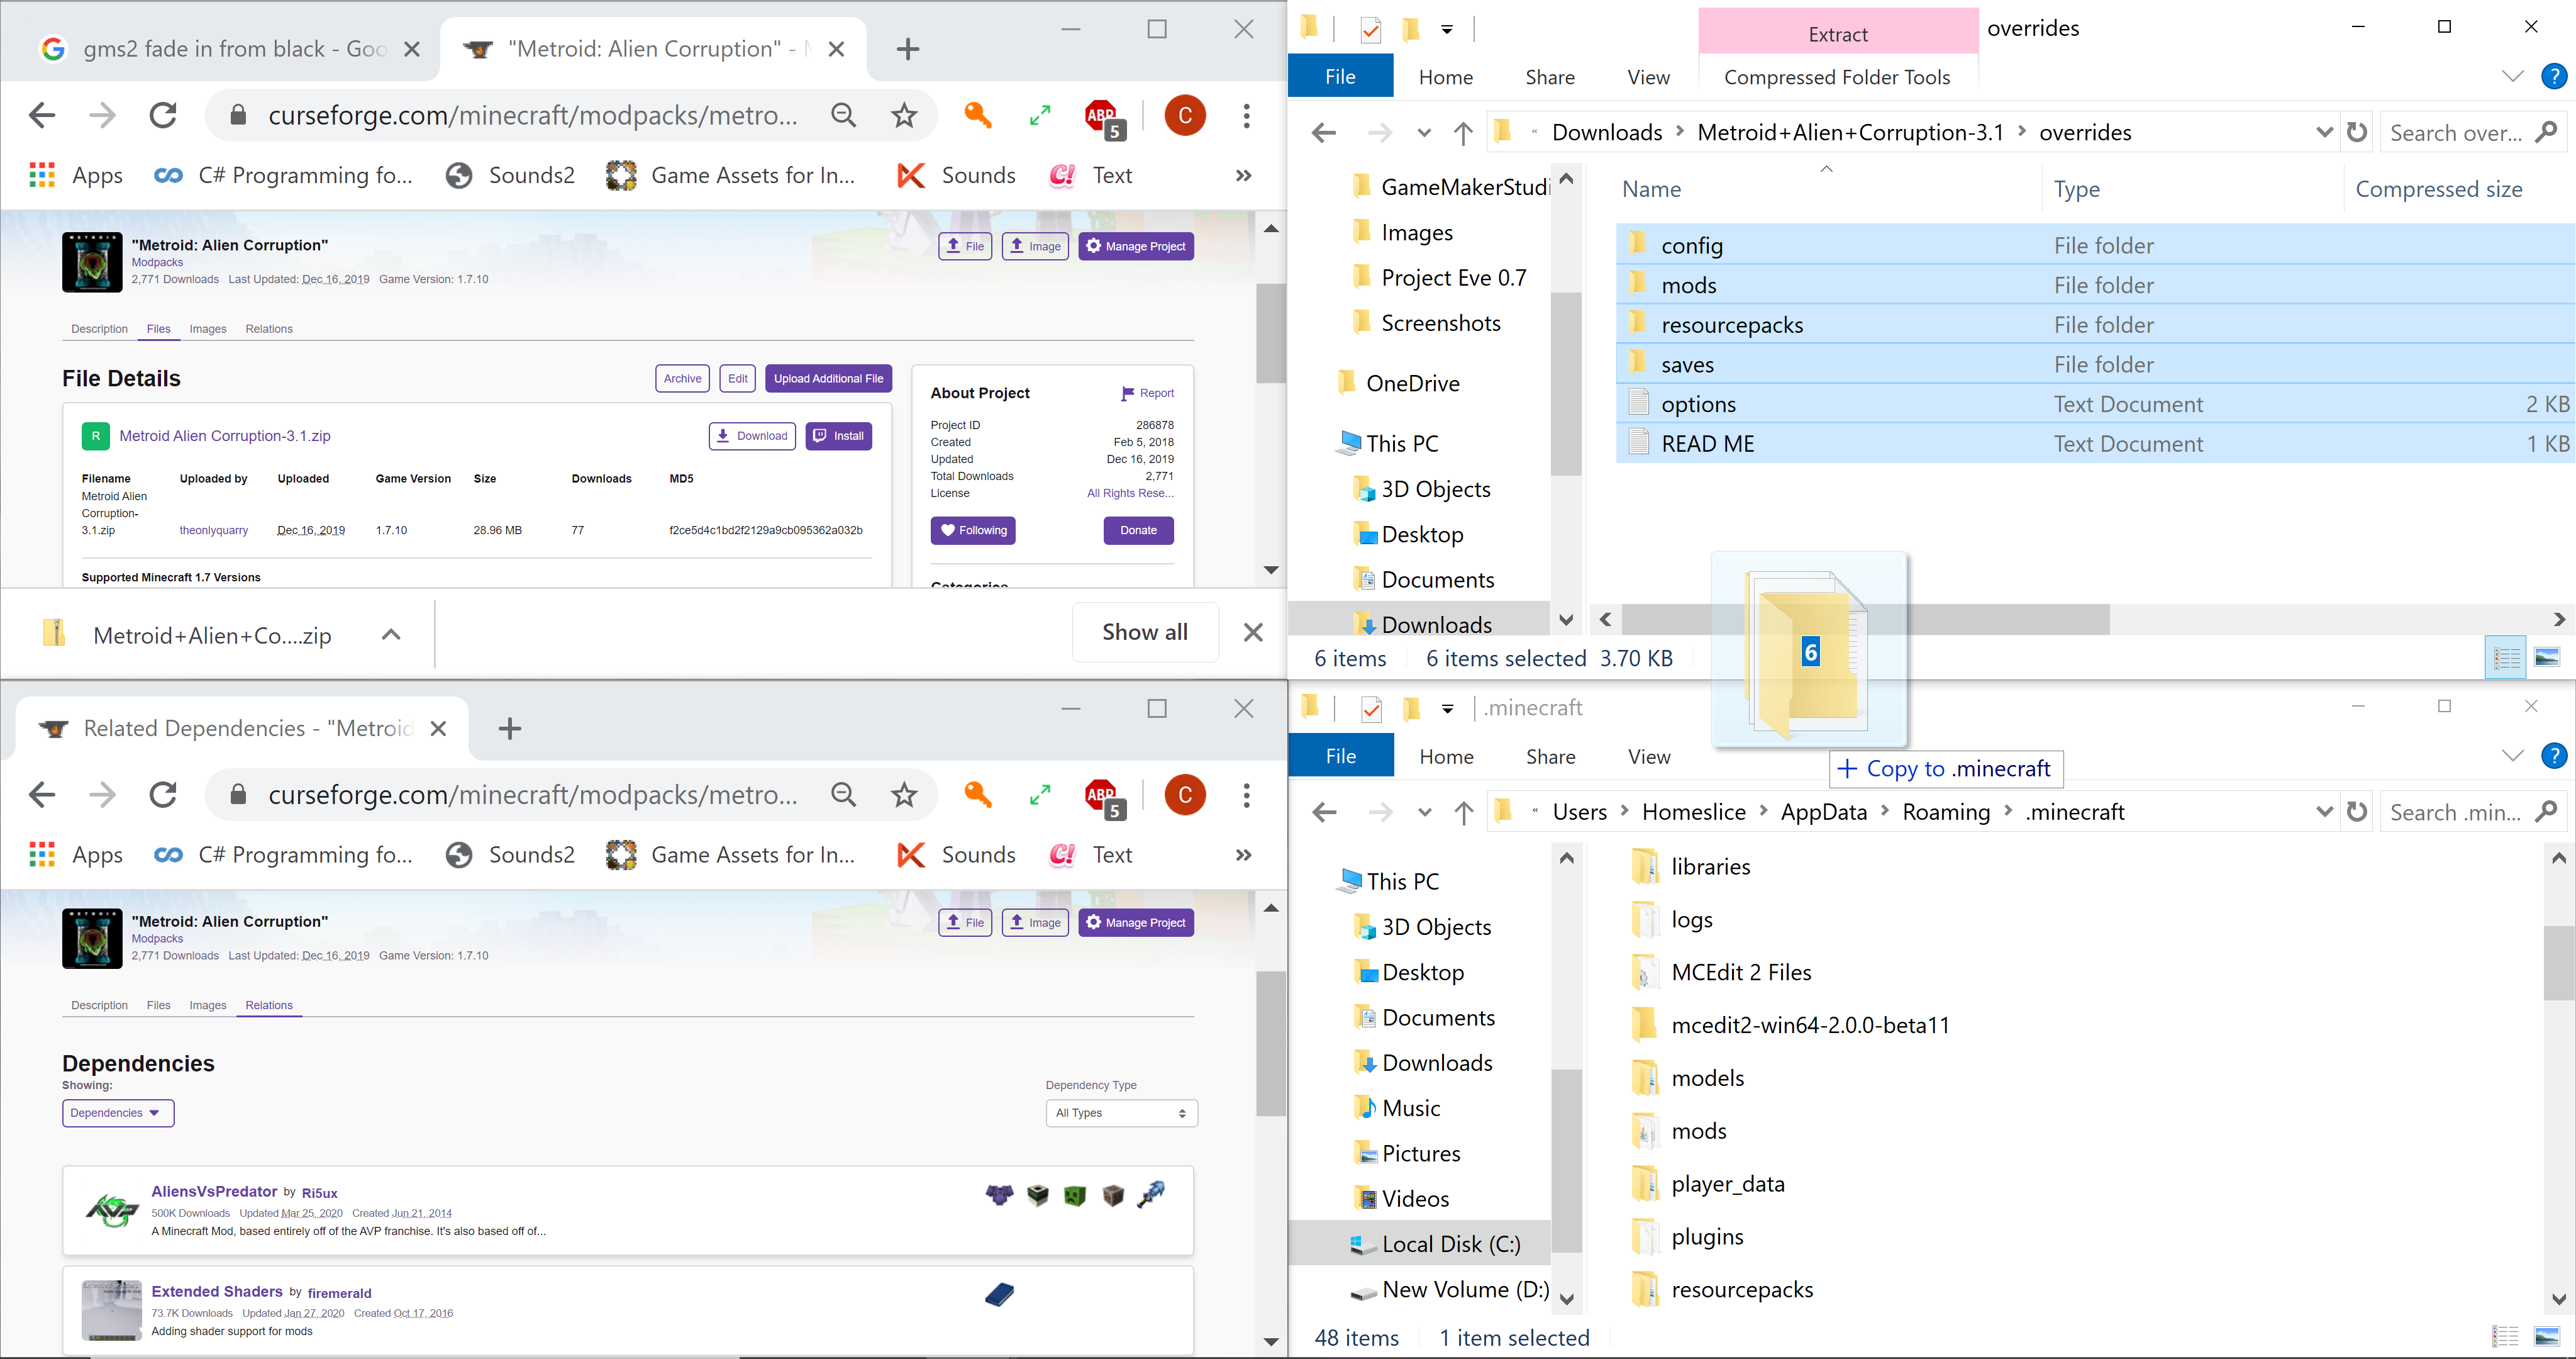Toggle the selected config folder in zip
2576x1359 pixels.
[x=1692, y=244]
